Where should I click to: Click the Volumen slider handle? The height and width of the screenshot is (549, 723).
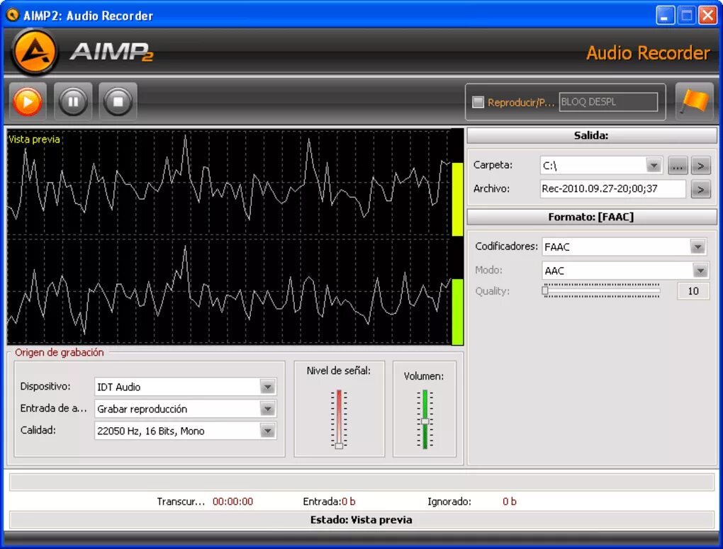click(x=425, y=421)
